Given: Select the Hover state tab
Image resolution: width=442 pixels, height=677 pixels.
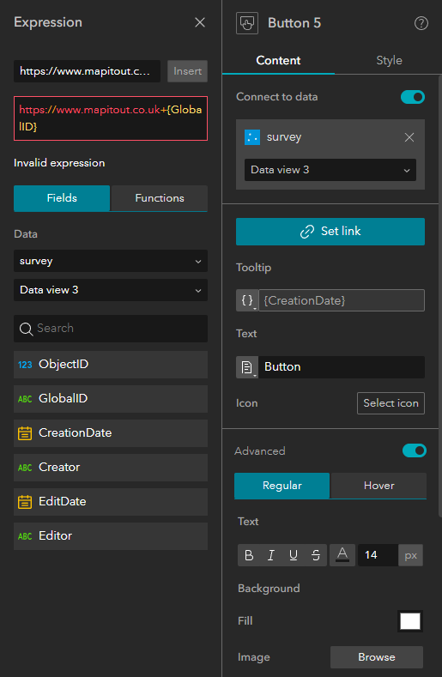Looking at the screenshot, I should pos(378,486).
